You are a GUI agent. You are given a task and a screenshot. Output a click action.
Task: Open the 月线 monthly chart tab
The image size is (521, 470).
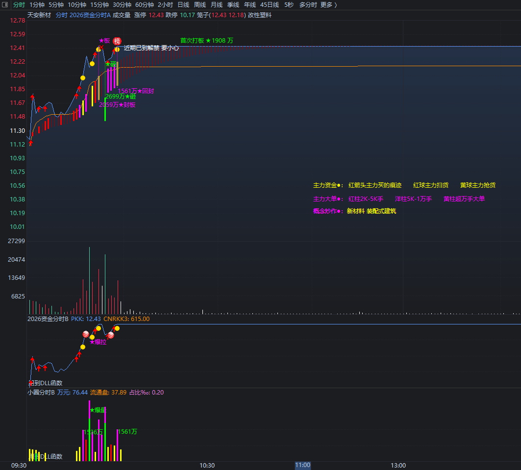click(x=217, y=4)
